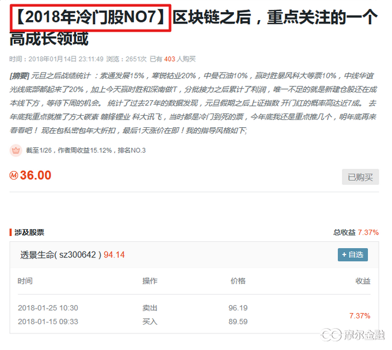The image size is (392, 350).
Task: Click the stock name 透景生命( sz300642 )
Action: coord(60,255)
